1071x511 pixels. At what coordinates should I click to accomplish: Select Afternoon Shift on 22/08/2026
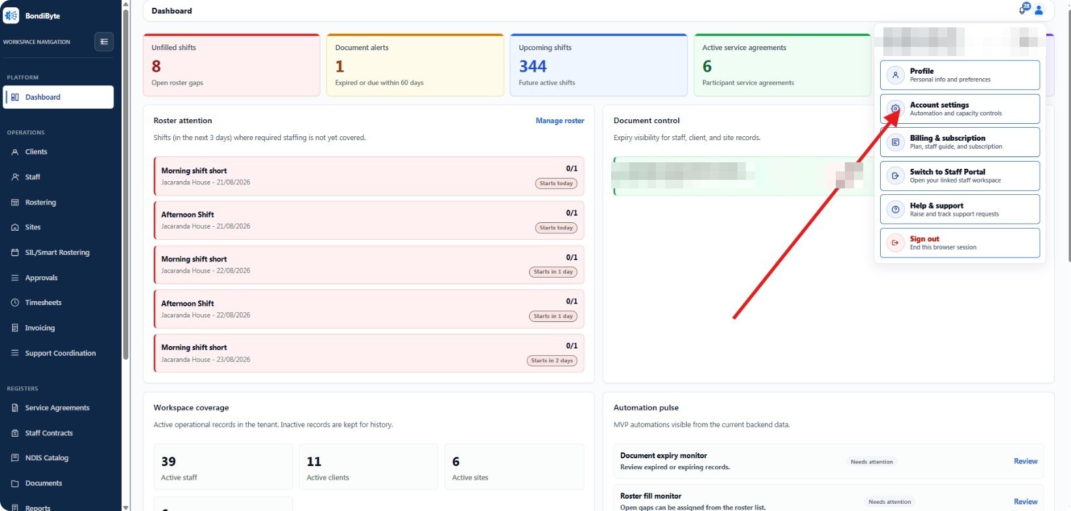point(369,309)
